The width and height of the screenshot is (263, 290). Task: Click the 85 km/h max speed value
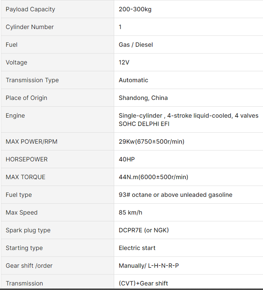130,212
